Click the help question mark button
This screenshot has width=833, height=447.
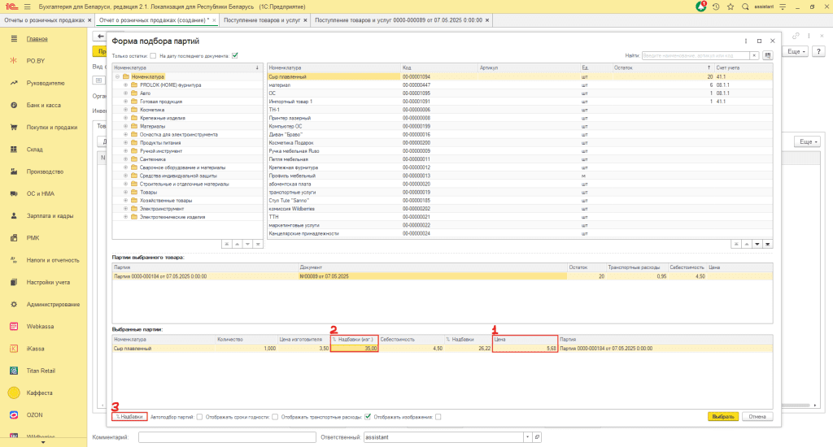tap(818, 51)
